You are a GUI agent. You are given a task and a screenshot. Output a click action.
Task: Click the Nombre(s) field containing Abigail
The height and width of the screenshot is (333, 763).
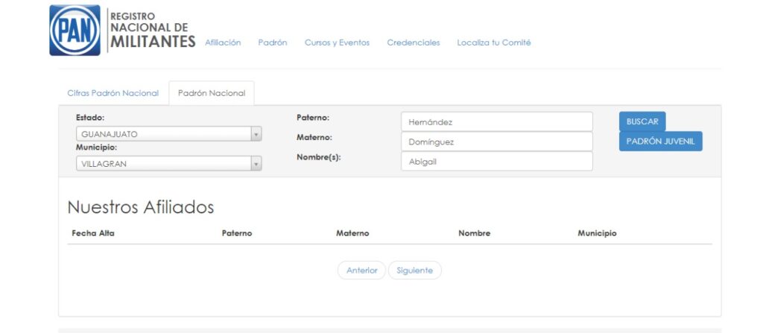[x=496, y=161]
